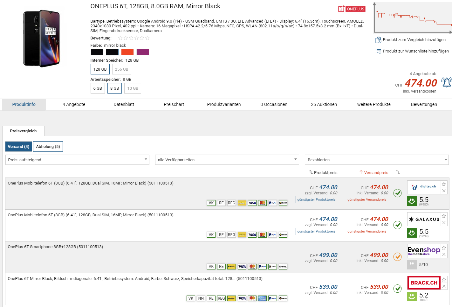
Task: Star the digitec.ch merchant as favorite
Action: click(x=444, y=184)
